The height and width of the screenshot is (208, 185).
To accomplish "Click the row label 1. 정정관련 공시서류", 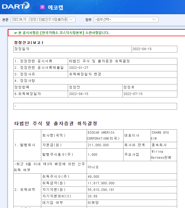I will tap(33, 61).
